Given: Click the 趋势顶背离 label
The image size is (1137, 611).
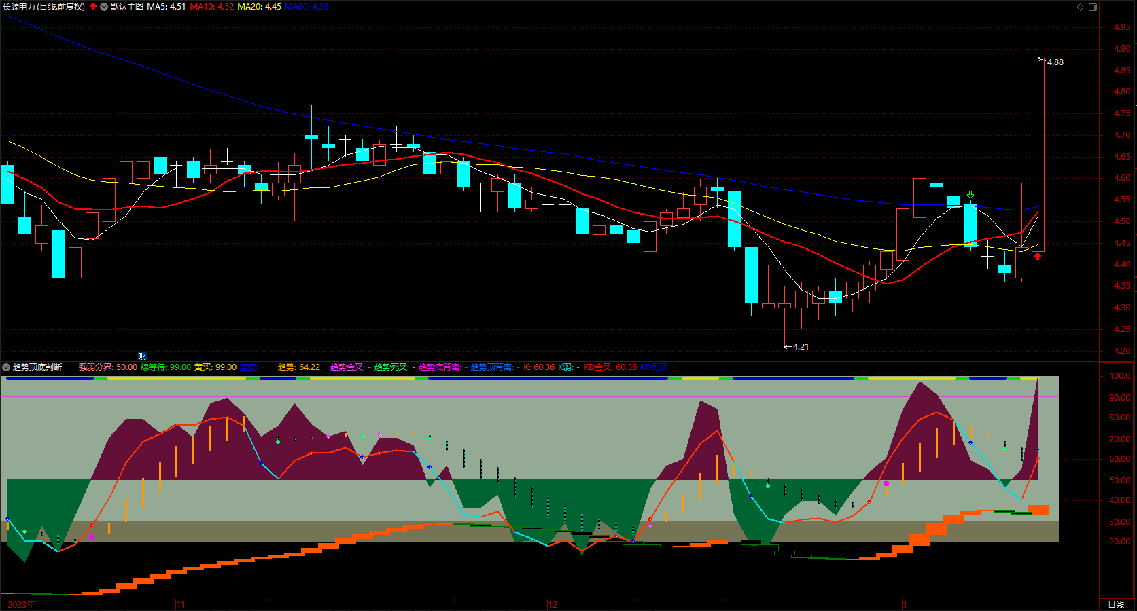Looking at the screenshot, I should tap(492, 367).
